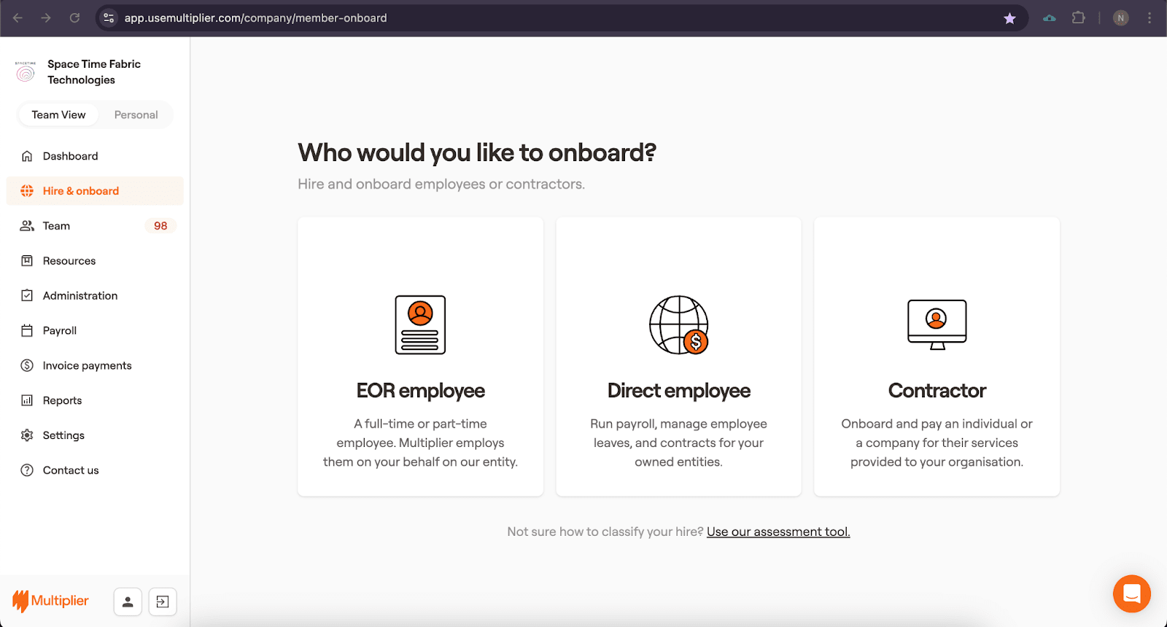
Task: Click the logout arrow icon button
Action: coord(163,601)
